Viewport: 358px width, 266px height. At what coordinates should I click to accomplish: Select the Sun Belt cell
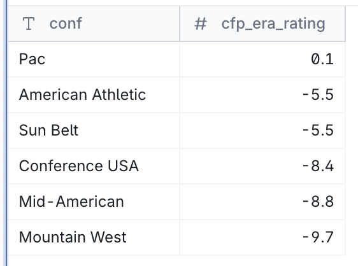point(94,130)
